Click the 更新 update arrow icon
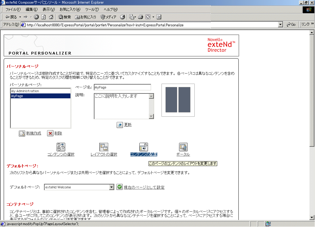 tap(120, 125)
